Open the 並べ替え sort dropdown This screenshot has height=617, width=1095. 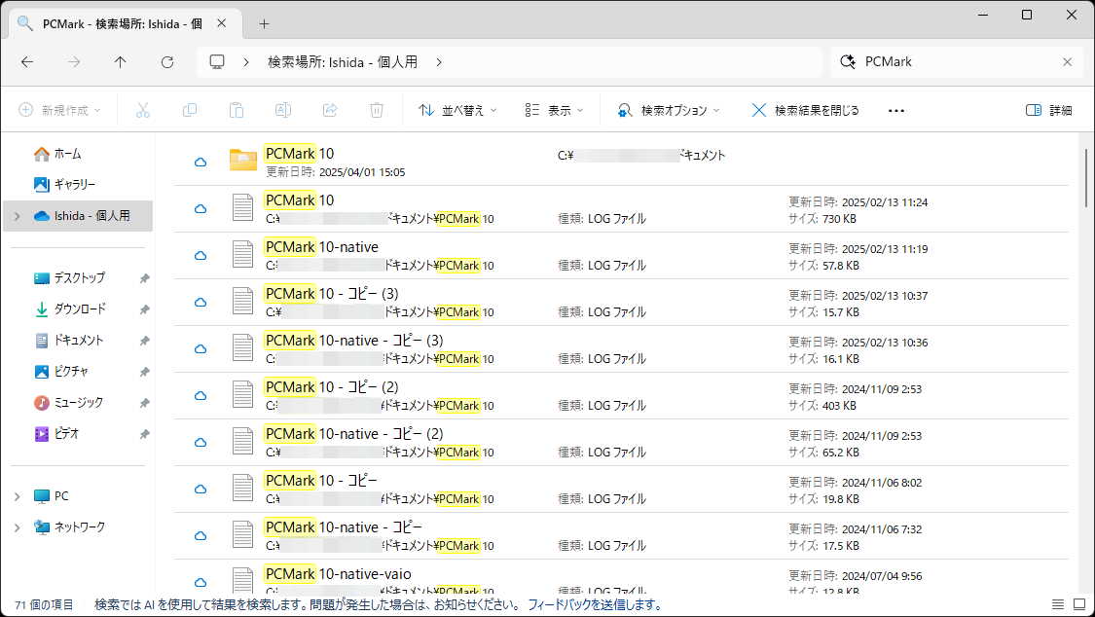(x=457, y=110)
